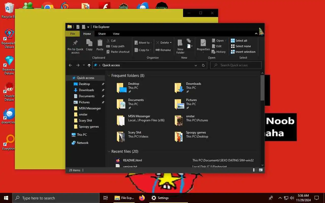The height and width of the screenshot is (203, 325).
Task: Click the Back navigation arrow
Action: pos(70,65)
